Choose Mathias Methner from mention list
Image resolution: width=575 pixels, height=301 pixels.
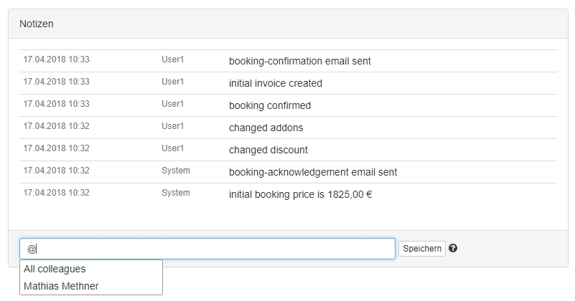click(x=61, y=286)
